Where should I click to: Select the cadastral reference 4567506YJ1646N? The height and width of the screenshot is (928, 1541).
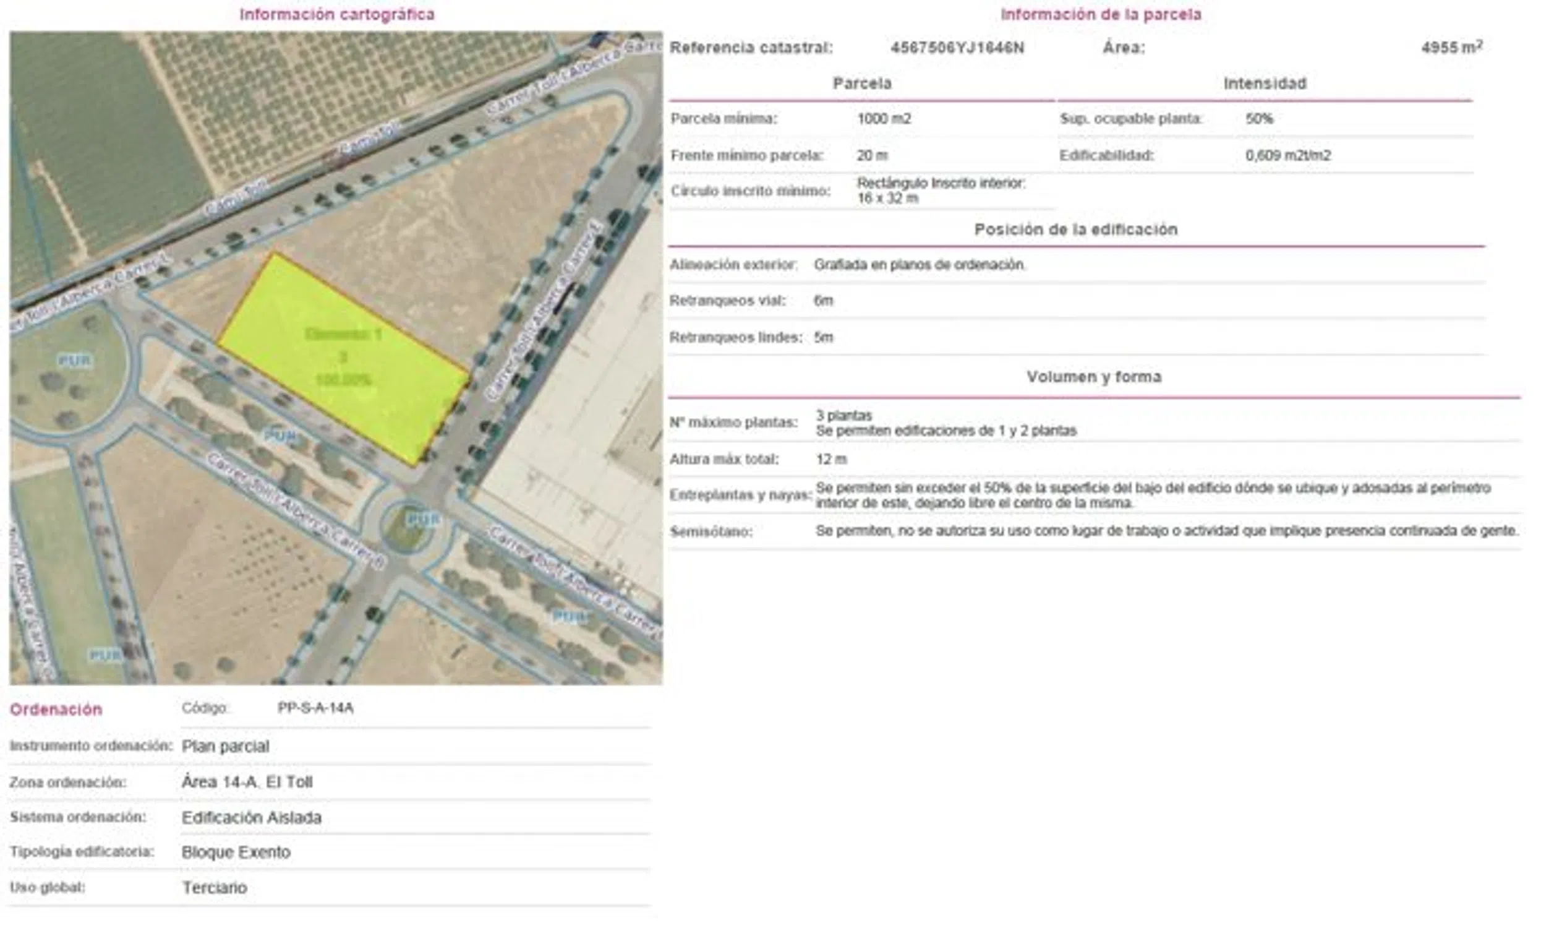tap(957, 48)
